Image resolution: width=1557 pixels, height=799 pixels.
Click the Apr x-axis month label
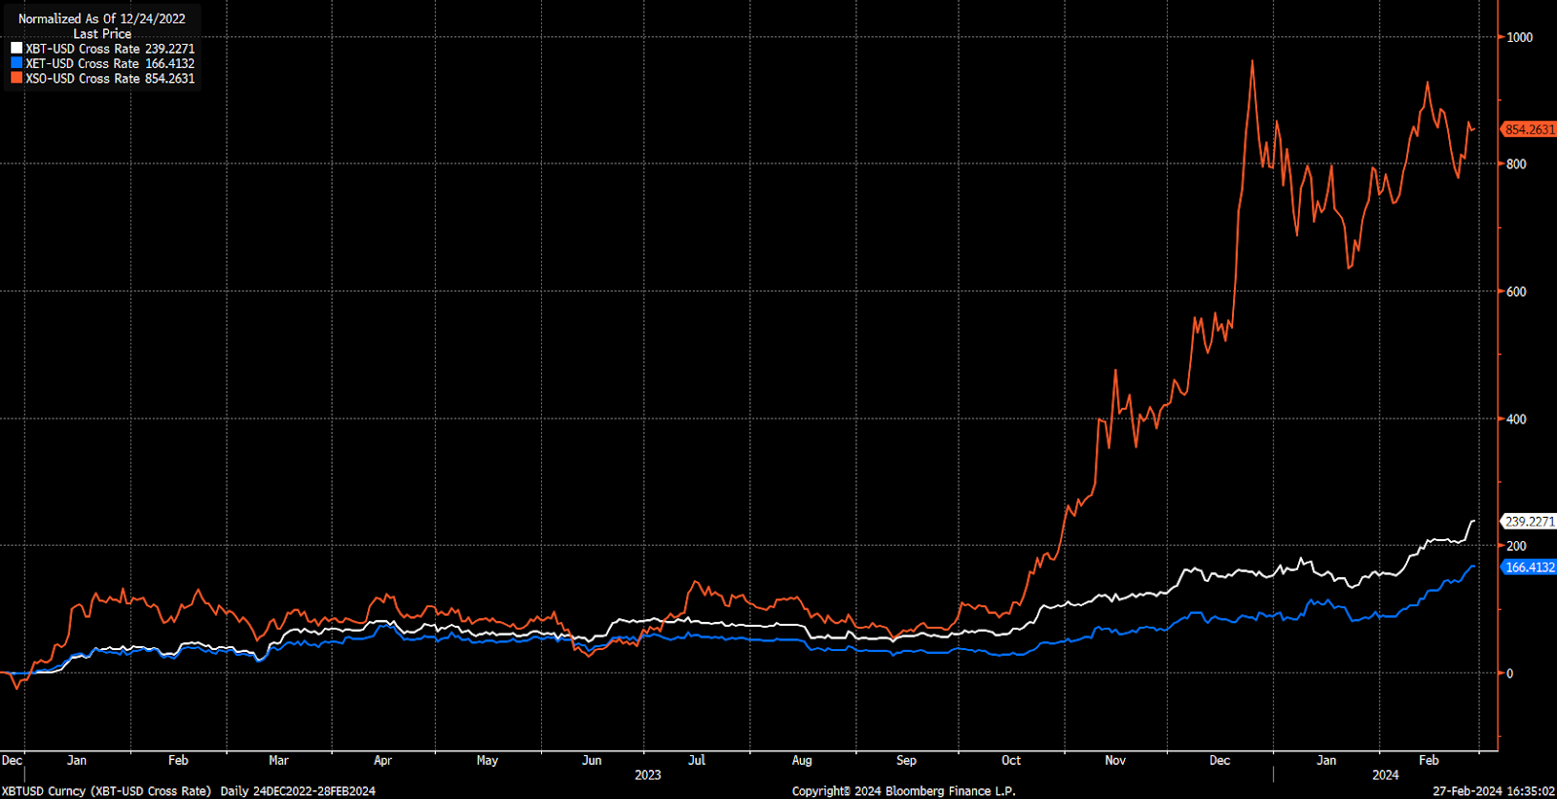(x=382, y=760)
